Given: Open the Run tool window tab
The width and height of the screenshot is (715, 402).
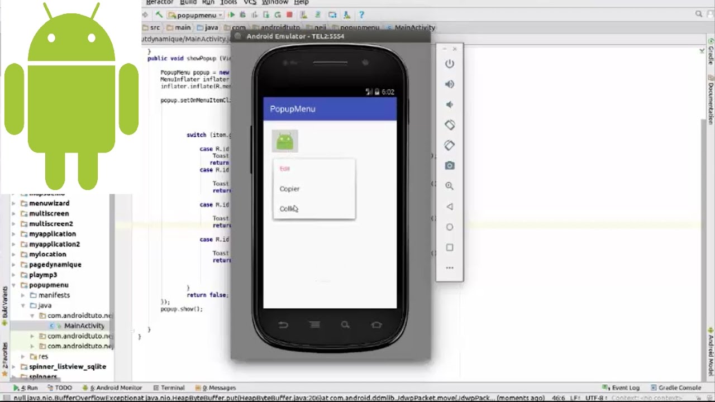Looking at the screenshot, I should pos(26,387).
